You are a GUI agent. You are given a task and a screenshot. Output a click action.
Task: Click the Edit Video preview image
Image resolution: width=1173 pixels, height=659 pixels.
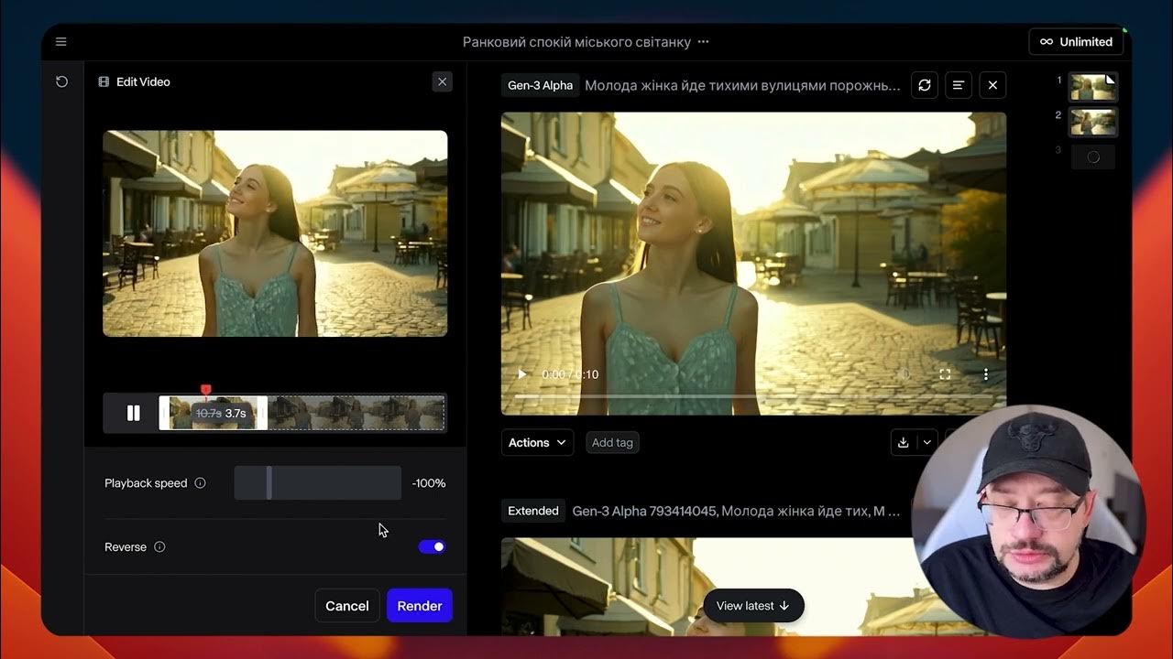[x=275, y=233]
